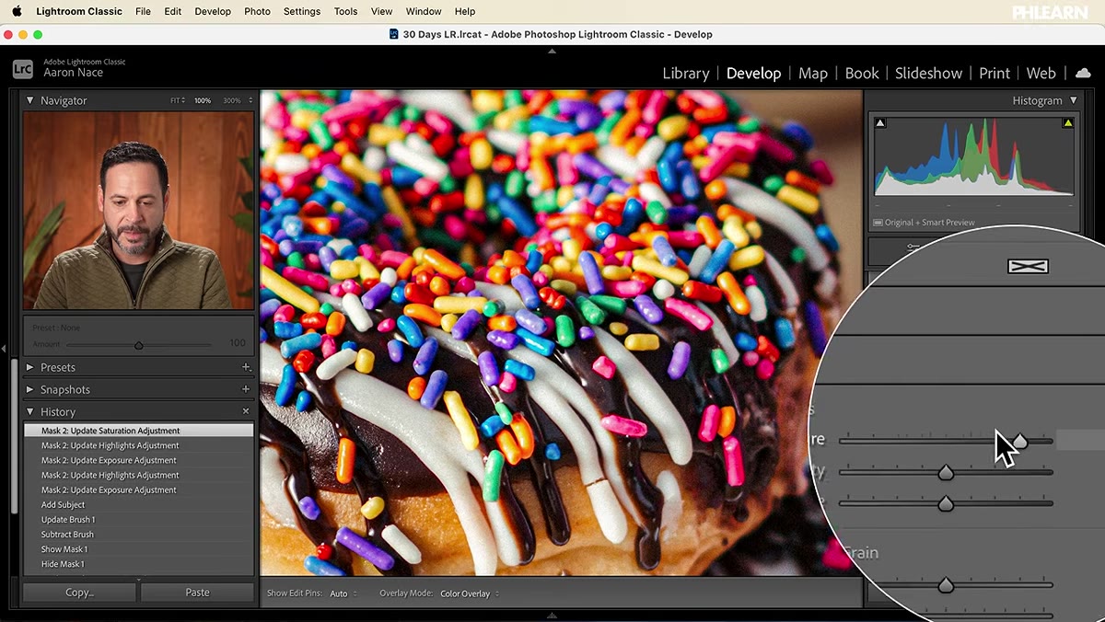Screen dimensions: 1105x622
Task: Add a new preset with plus icon
Action: click(x=246, y=367)
